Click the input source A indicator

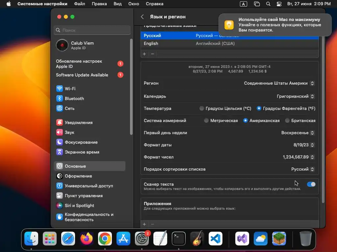[x=243, y=4]
